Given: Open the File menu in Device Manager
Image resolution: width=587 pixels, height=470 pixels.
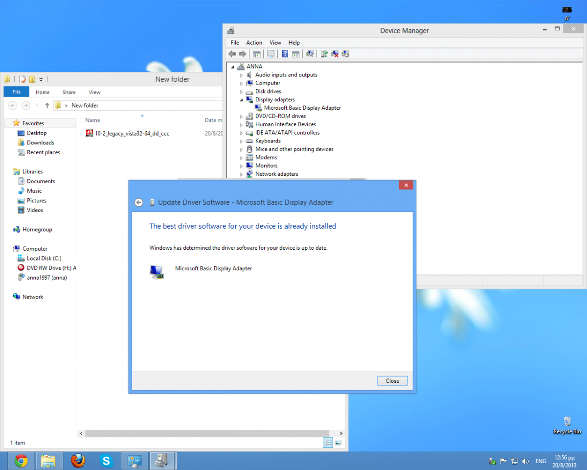Looking at the screenshot, I should click(235, 43).
